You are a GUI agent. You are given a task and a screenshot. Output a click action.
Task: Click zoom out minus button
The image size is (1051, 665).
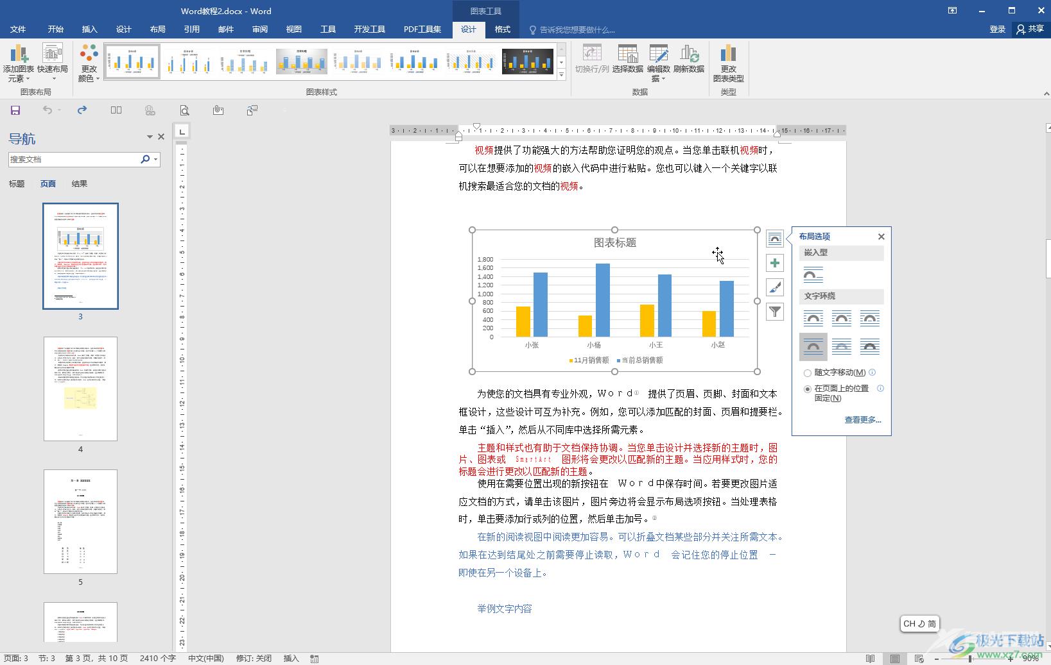(937, 659)
